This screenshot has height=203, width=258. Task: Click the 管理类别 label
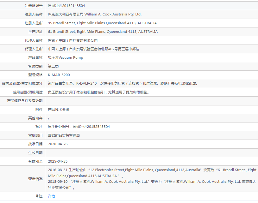click(35, 66)
